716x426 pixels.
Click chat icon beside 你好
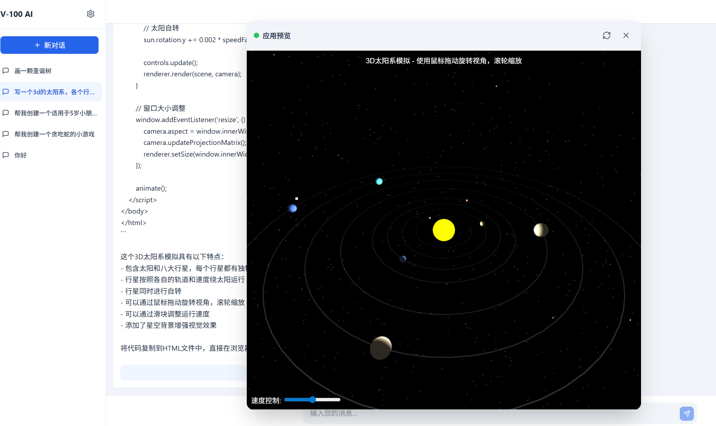tap(6, 155)
